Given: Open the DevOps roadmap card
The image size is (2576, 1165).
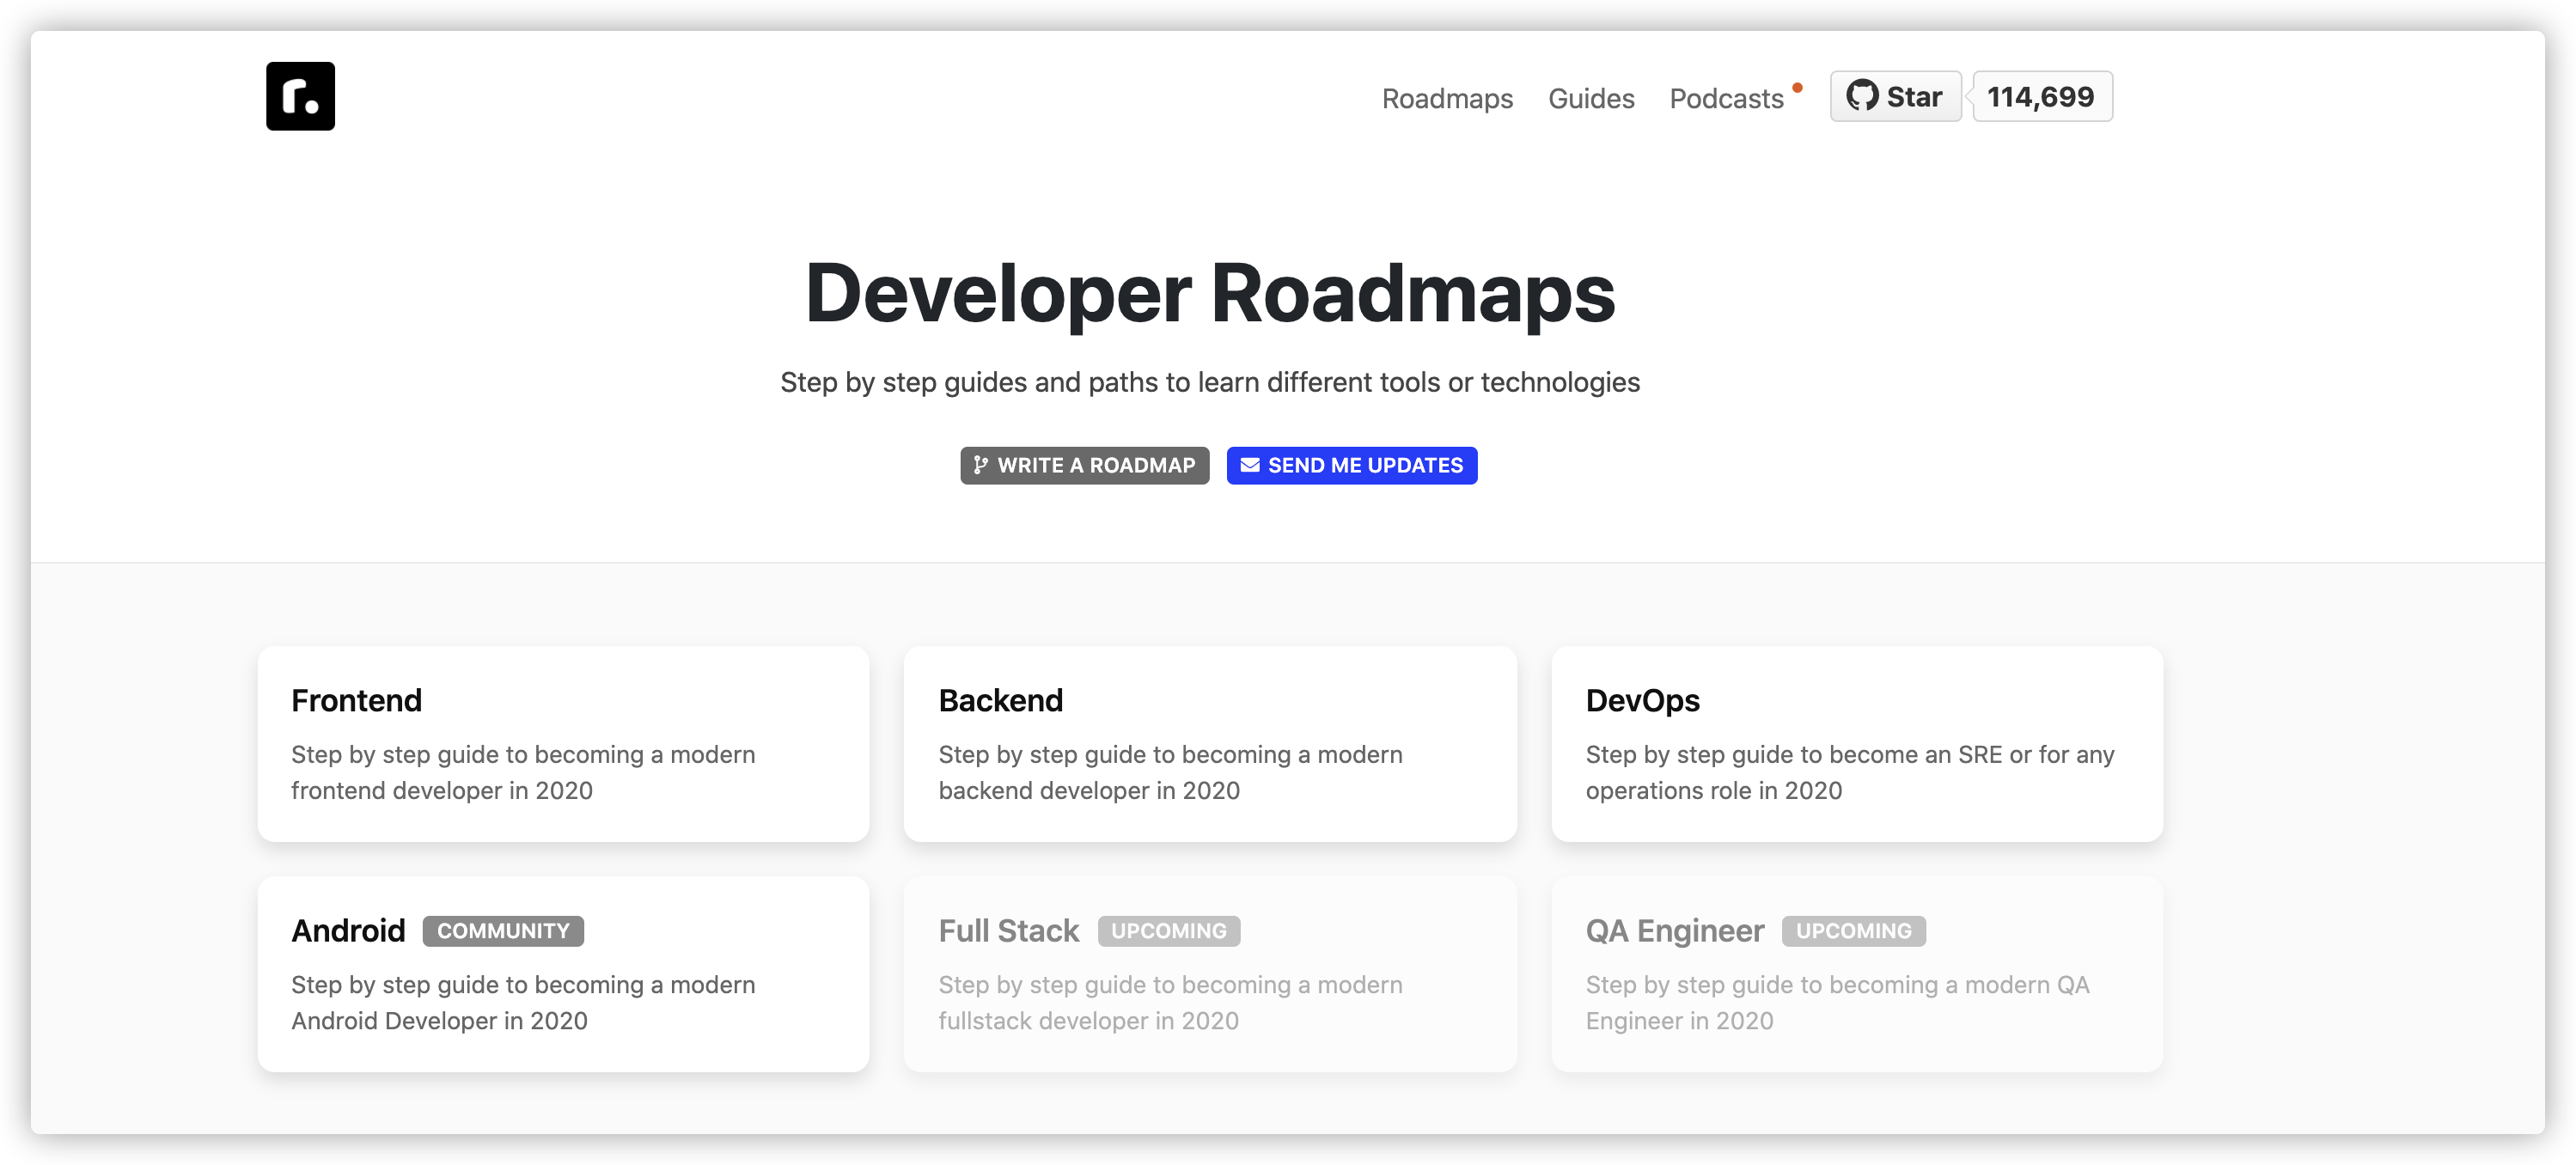Looking at the screenshot, I should (x=1856, y=744).
